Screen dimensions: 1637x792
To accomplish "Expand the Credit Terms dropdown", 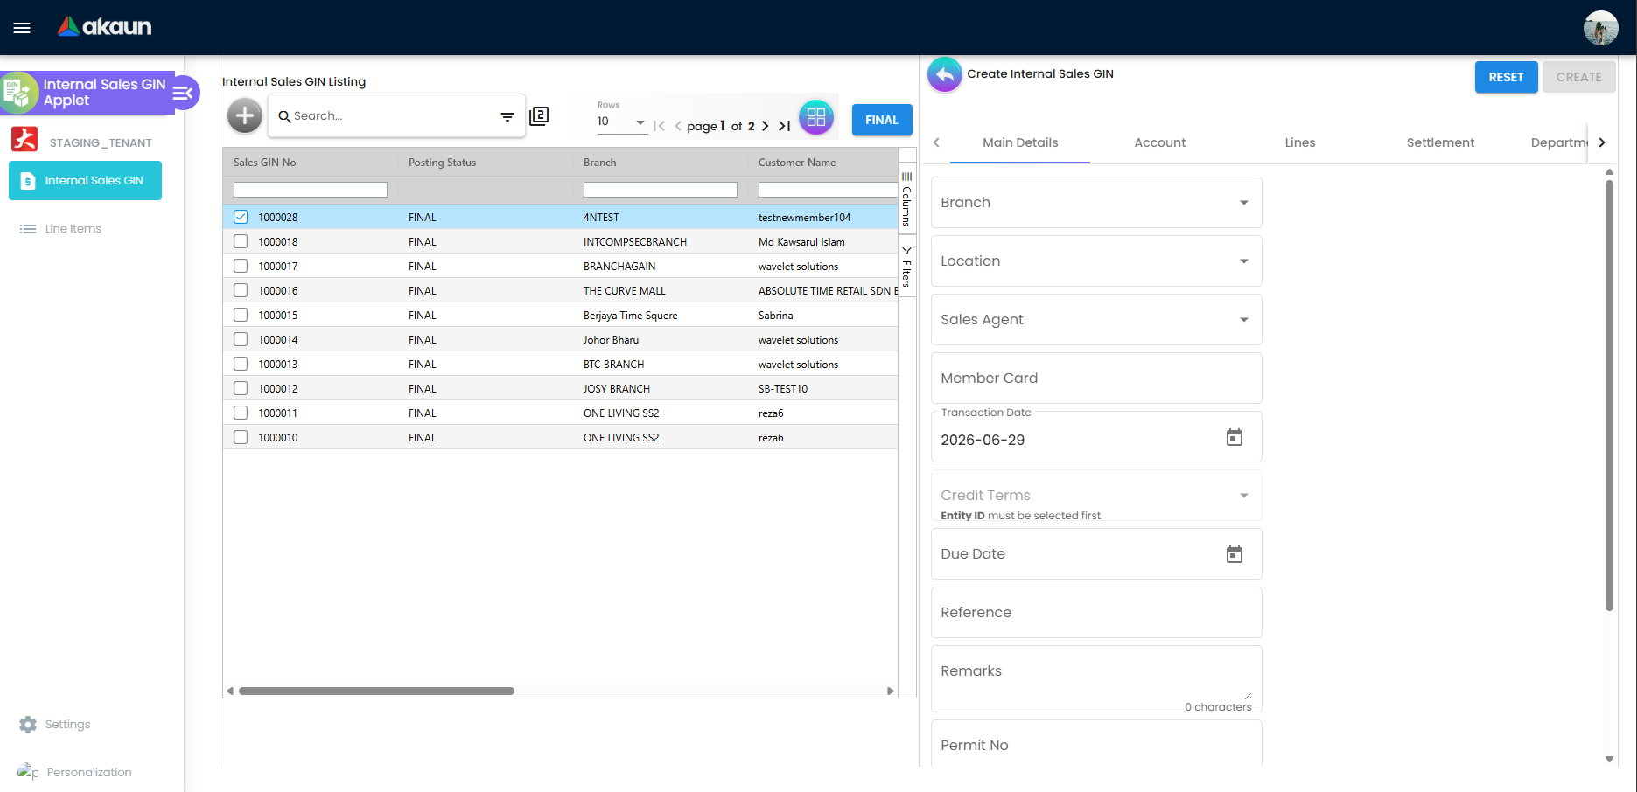I will point(1096,495).
